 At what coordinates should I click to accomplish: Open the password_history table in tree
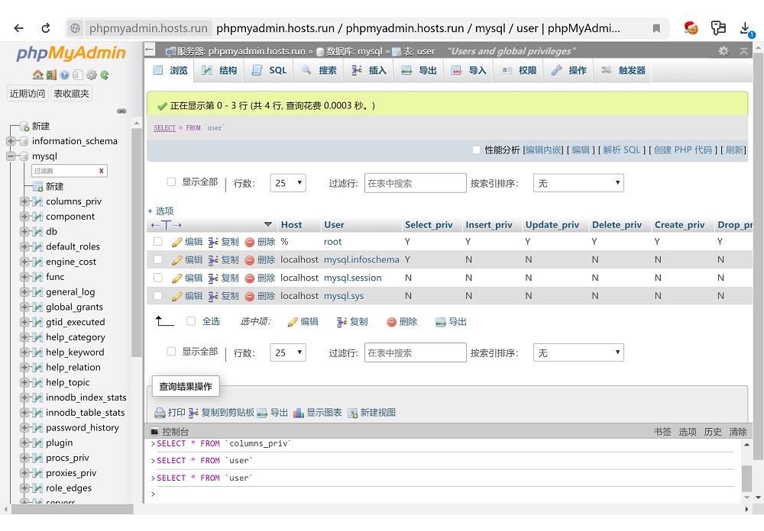coord(83,428)
